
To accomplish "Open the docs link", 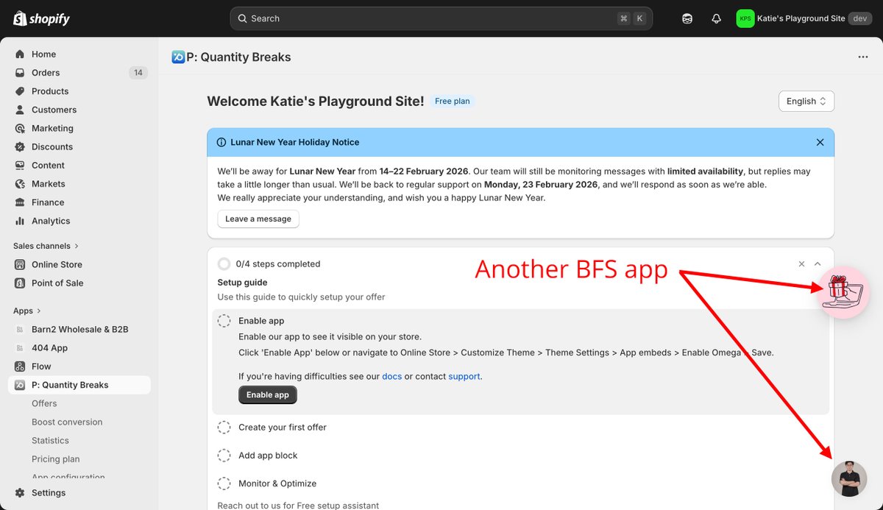I will 391,376.
